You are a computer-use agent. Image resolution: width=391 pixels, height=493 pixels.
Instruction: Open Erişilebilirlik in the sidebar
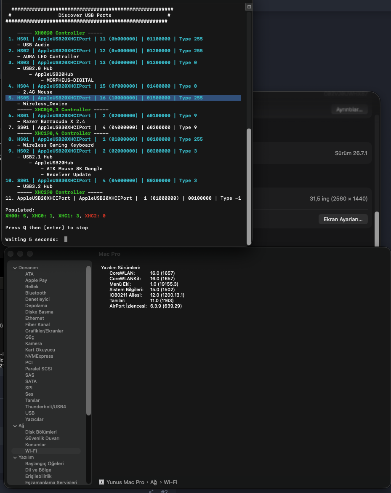(x=38, y=476)
